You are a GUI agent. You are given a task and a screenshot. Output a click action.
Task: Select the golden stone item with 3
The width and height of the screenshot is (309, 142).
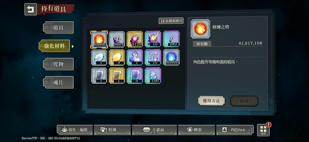pyautogui.click(x=117, y=57)
